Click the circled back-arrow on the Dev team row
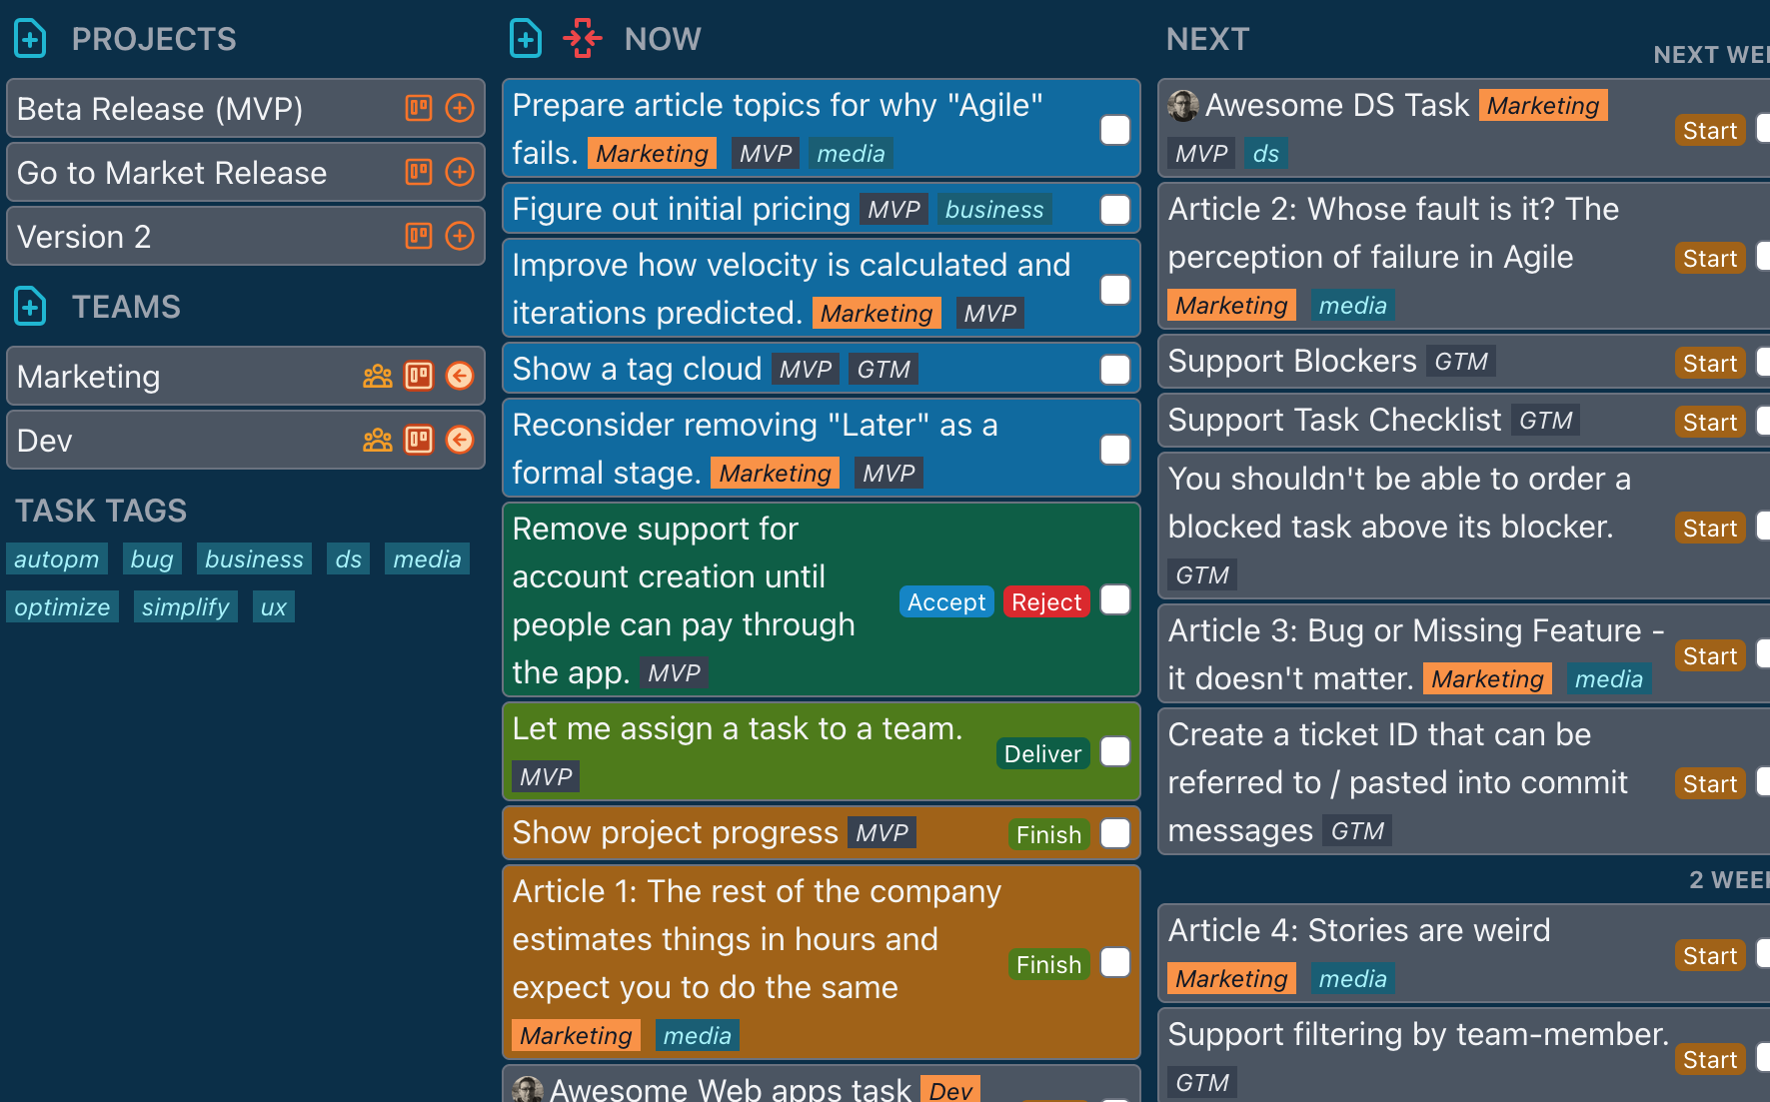The height and width of the screenshot is (1102, 1770). pyautogui.click(x=460, y=440)
